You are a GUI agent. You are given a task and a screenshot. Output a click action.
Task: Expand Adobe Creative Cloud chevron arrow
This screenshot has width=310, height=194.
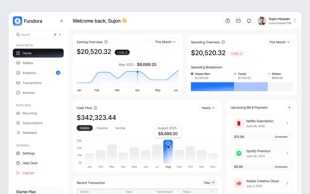click(287, 183)
